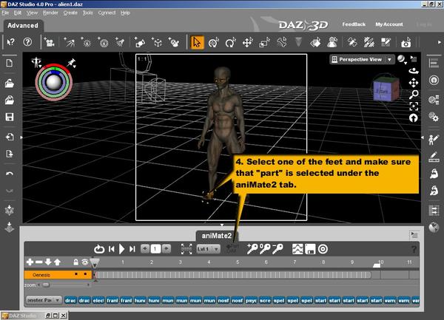Click the orbit camera viewport control
This screenshot has height=320, width=444.
[x=414, y=71]
